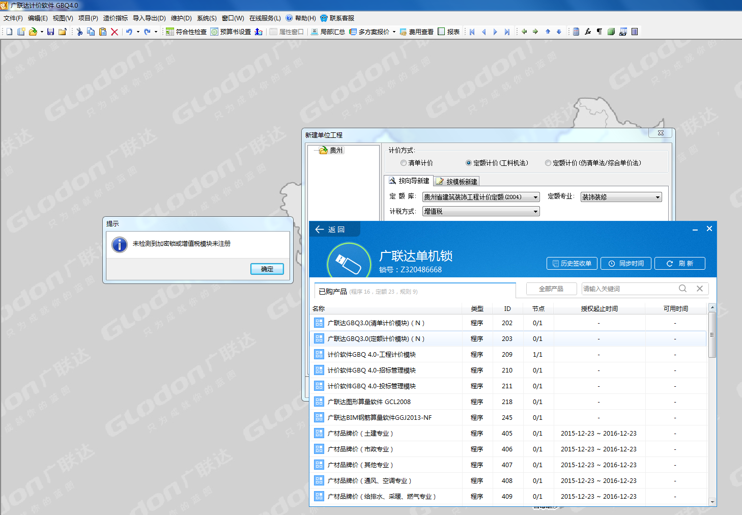Go to previous record arrow icon
This screenshot has height=515, width=742.
click(483, 32)
